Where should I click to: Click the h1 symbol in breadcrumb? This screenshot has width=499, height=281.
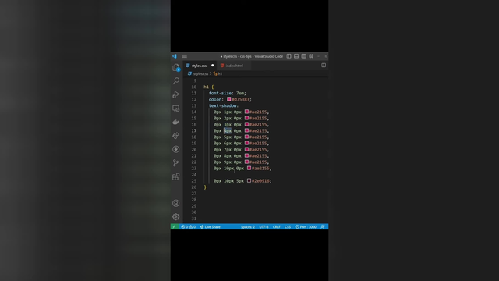click(218, 73)
